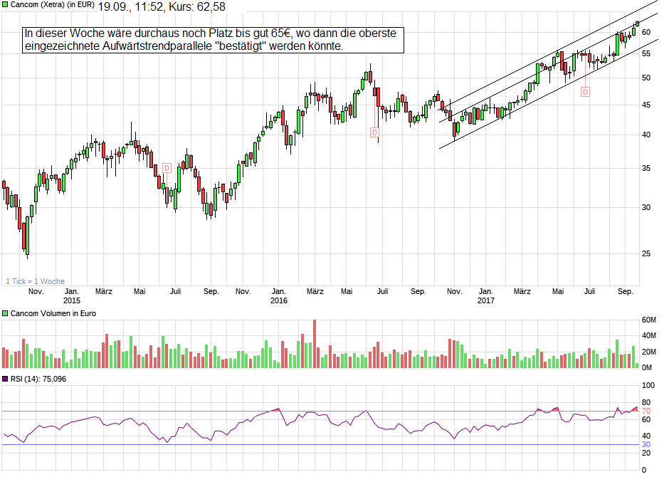Click the red 70 label on RSI axis
Screen dimensions: 669x477
coord(646,412)
